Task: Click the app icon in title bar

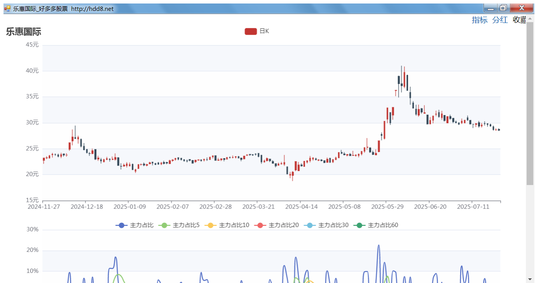Action: tap(7, 9)
